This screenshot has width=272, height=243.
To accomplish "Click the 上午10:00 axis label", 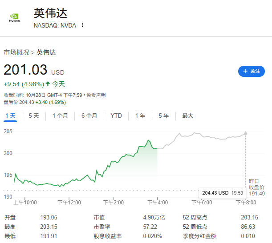I will point(25,203).
